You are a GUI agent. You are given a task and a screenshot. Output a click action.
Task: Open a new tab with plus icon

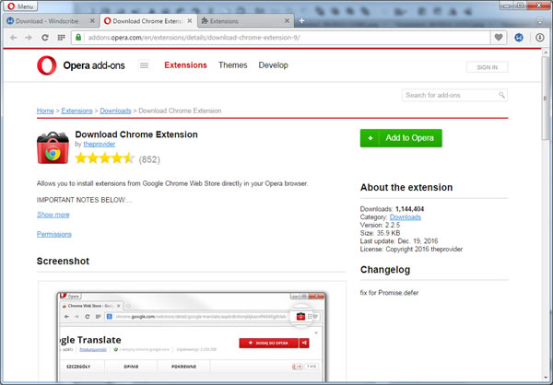302,21
